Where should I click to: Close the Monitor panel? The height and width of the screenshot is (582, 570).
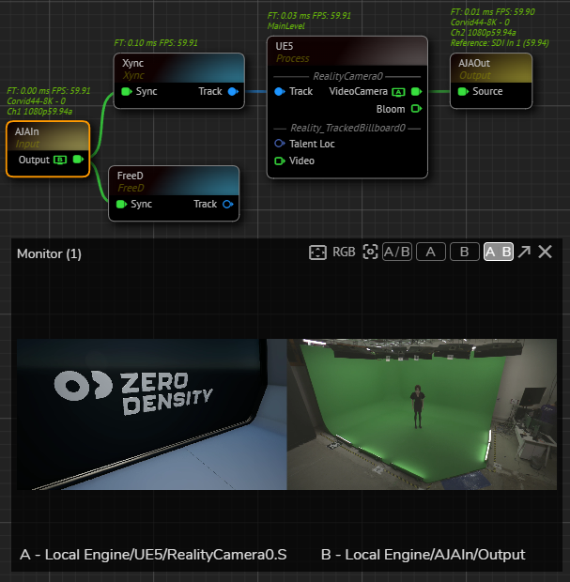545,253
